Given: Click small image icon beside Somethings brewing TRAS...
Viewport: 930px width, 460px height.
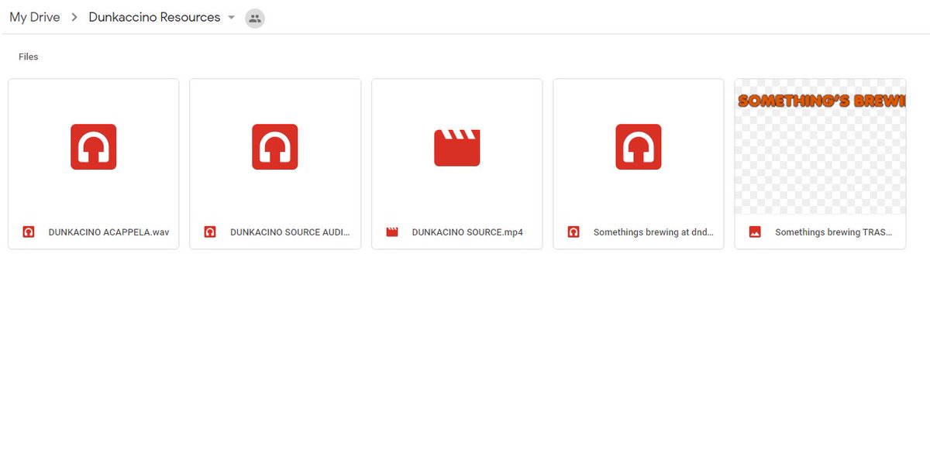Looking at the screenshot, I should pyautogui.click(x=755, y=232).
